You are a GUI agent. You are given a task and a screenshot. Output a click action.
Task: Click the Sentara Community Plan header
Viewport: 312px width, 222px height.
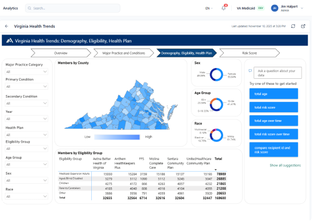click(x=175, y=163)
